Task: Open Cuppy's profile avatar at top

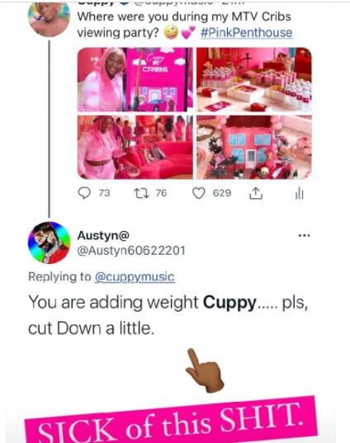Action: click(x=49, y=19)
